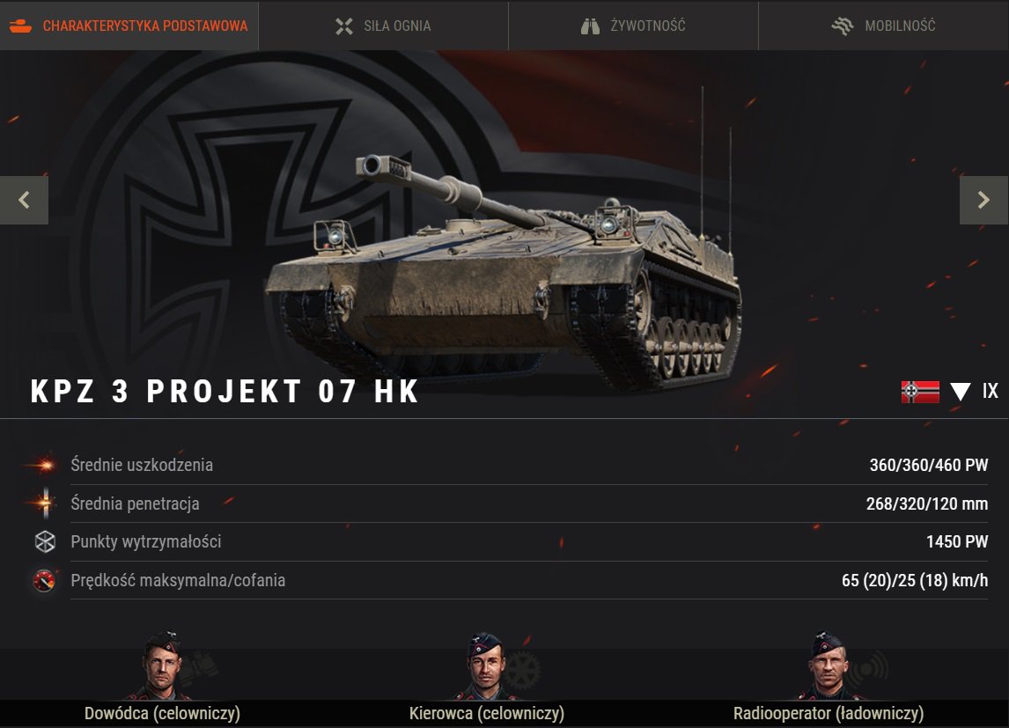The width and height of the screenshot is (1009, 728).
Task: Select the Dowódca crew member portrait
Action: point(162,665)
